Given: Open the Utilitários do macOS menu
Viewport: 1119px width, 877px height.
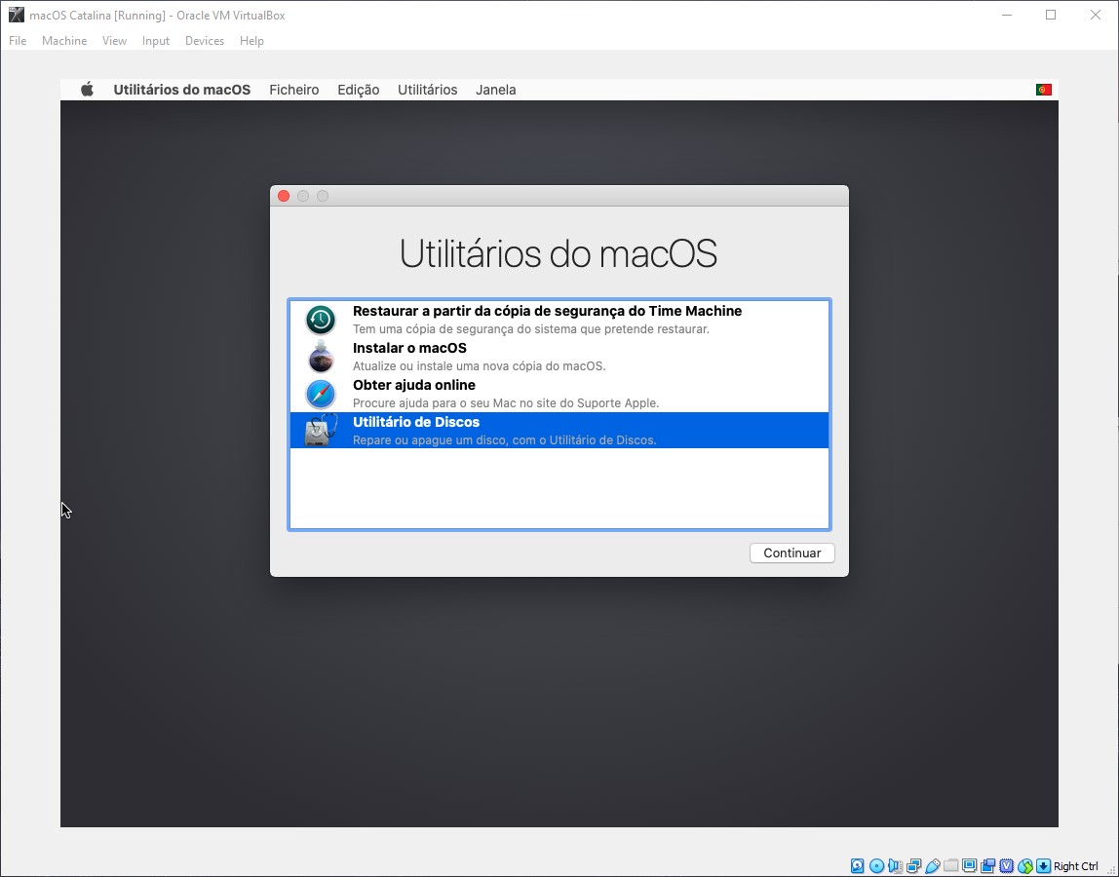Looking at the screenshot, I should [182, 90].
